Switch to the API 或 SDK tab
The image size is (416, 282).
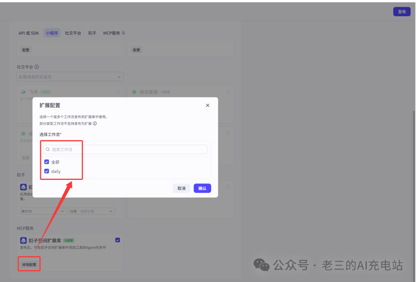[x=29, y=33]
